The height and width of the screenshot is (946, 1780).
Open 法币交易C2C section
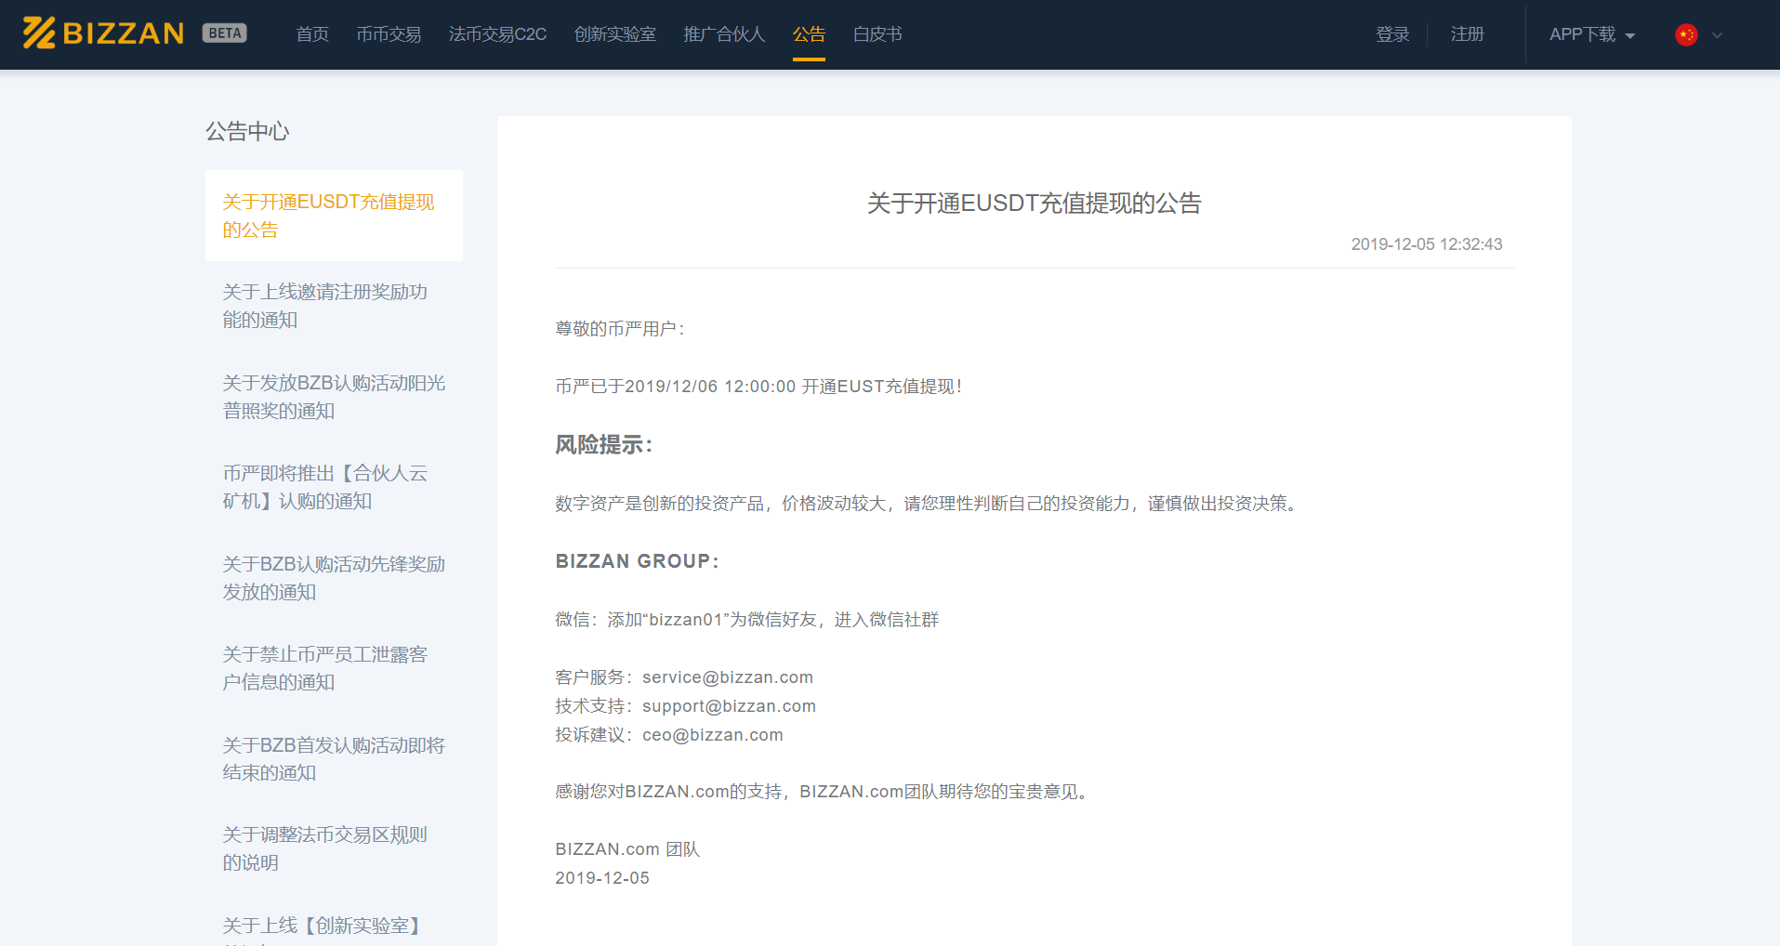[497, 34]
